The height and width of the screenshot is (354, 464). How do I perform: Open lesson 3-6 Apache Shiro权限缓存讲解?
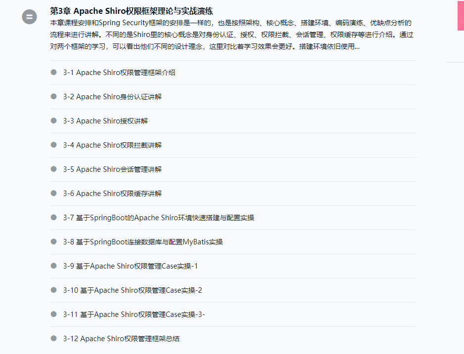(x=112, y=194)
